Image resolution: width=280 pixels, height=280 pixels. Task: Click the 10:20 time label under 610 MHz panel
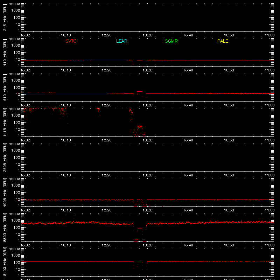pos(107,105)
